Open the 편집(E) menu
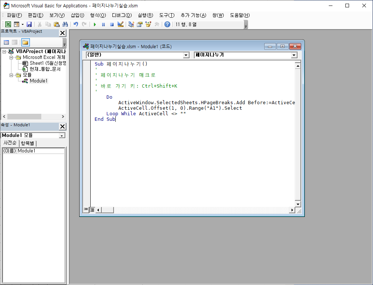373x285 pixels. (x=36, y=15)
